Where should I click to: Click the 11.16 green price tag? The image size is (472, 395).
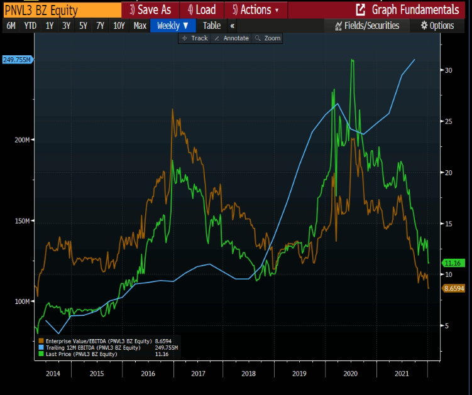453,263
